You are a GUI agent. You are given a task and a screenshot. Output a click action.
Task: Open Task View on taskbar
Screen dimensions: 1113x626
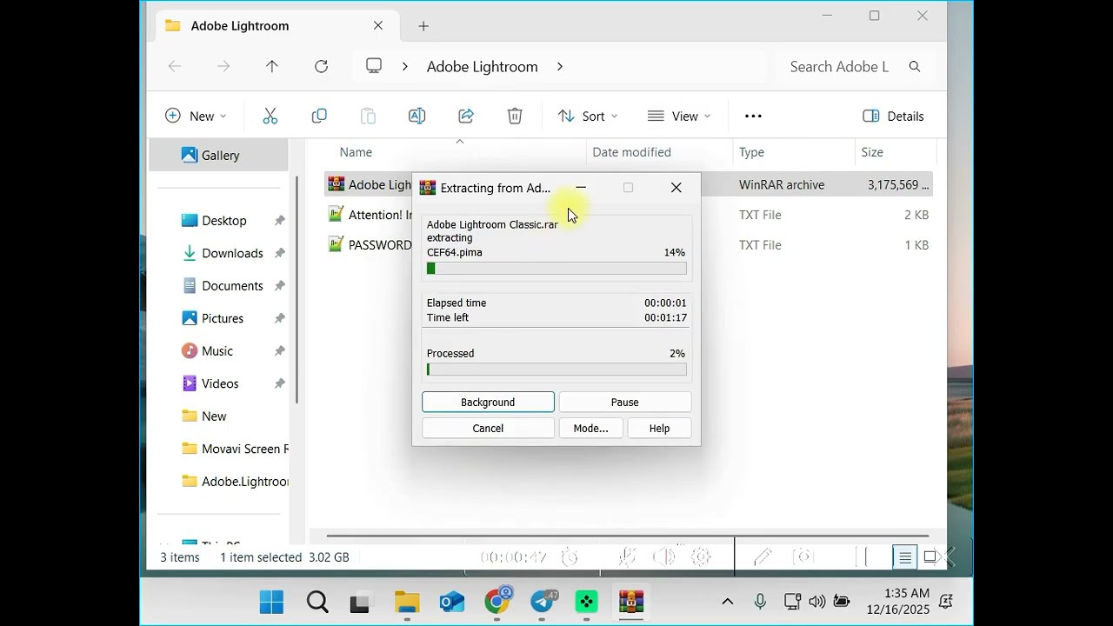point(360,602)
